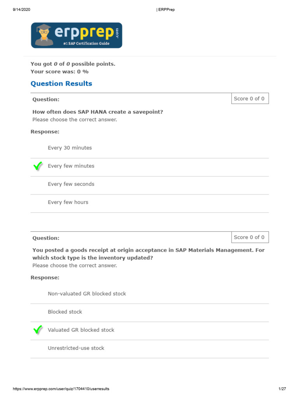
Task: Click the first Score 0 of 0 box
Action: click(x=249, y=99)
